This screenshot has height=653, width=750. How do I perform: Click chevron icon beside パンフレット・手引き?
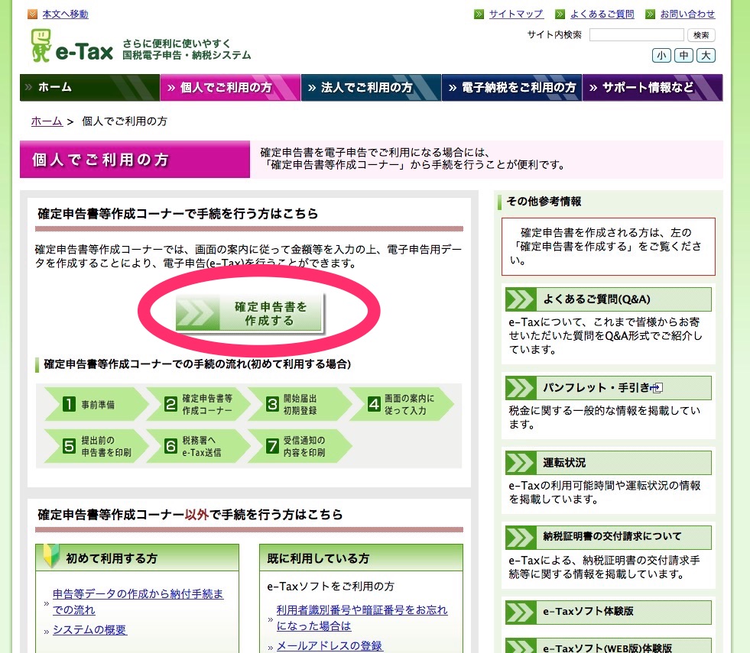click(521, 388)
